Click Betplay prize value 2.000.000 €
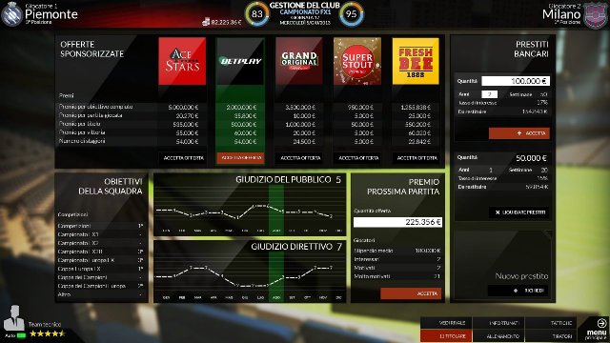610x343 pixels. 241,107
